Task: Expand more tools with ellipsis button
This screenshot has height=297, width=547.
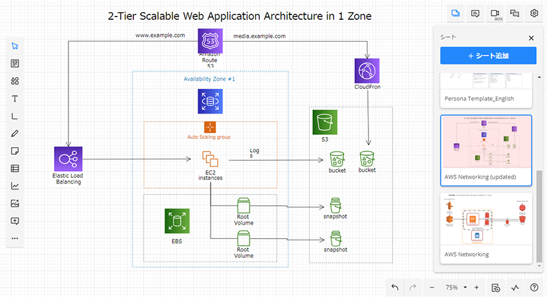Action: coord(14,238)
